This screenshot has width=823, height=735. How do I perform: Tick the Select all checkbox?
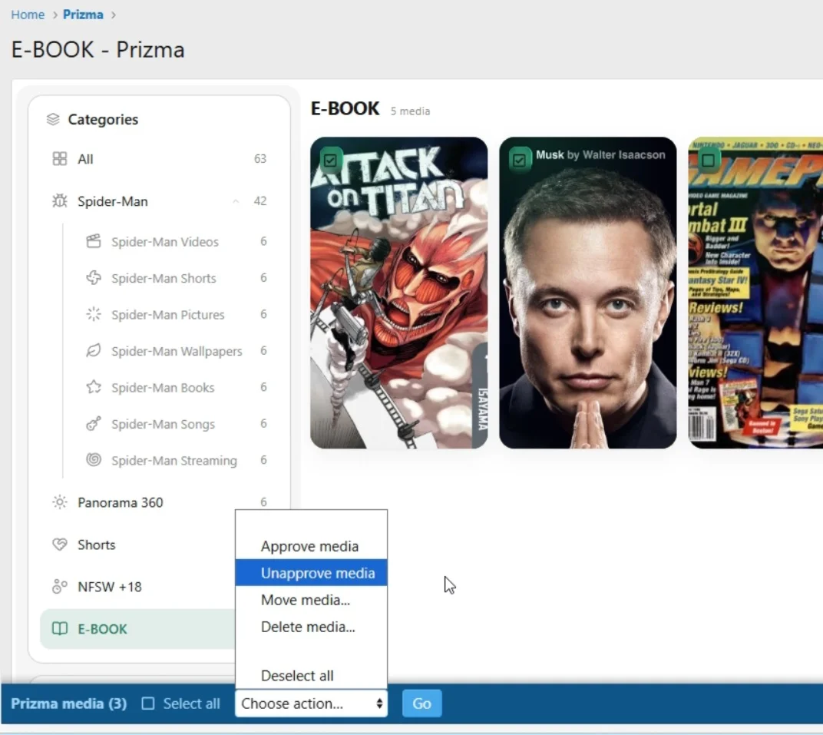click(x=148, y=704)
